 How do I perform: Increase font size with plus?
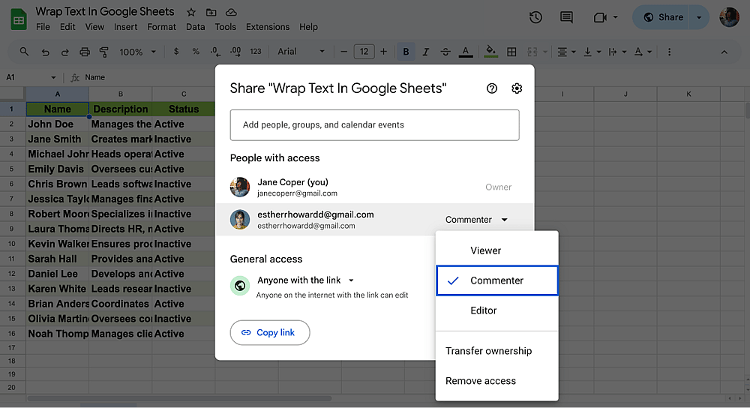tap(383, 52)
